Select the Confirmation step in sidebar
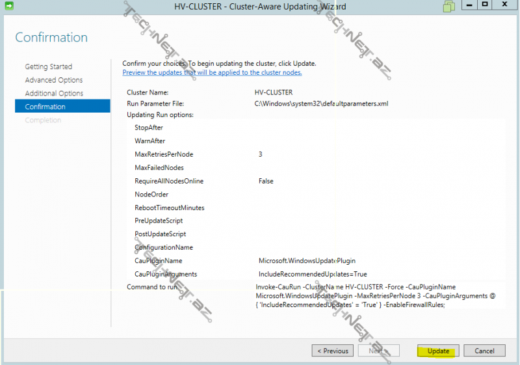The height and width of the screenshot is (365, 520). pos(45,107)
